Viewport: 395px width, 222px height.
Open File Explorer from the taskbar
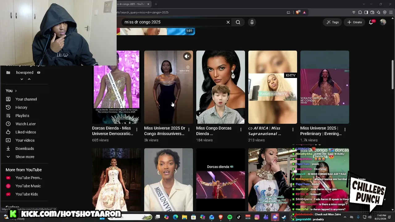click(184, 217)
